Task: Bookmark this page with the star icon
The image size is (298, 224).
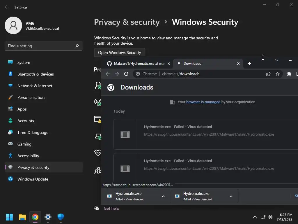Action: pos(278,74)
